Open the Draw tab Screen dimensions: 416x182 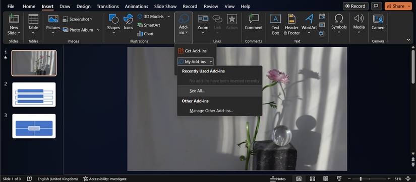click(x=65, y=7)
